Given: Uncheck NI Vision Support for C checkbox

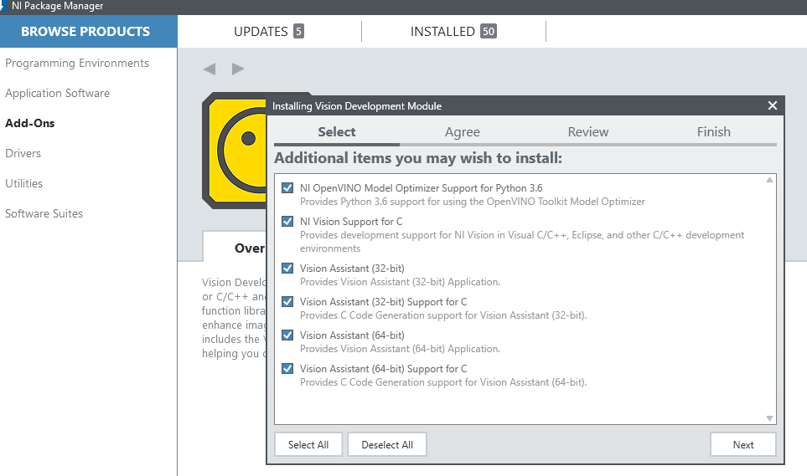Looking at the screenshot, I should coord(287,222).
